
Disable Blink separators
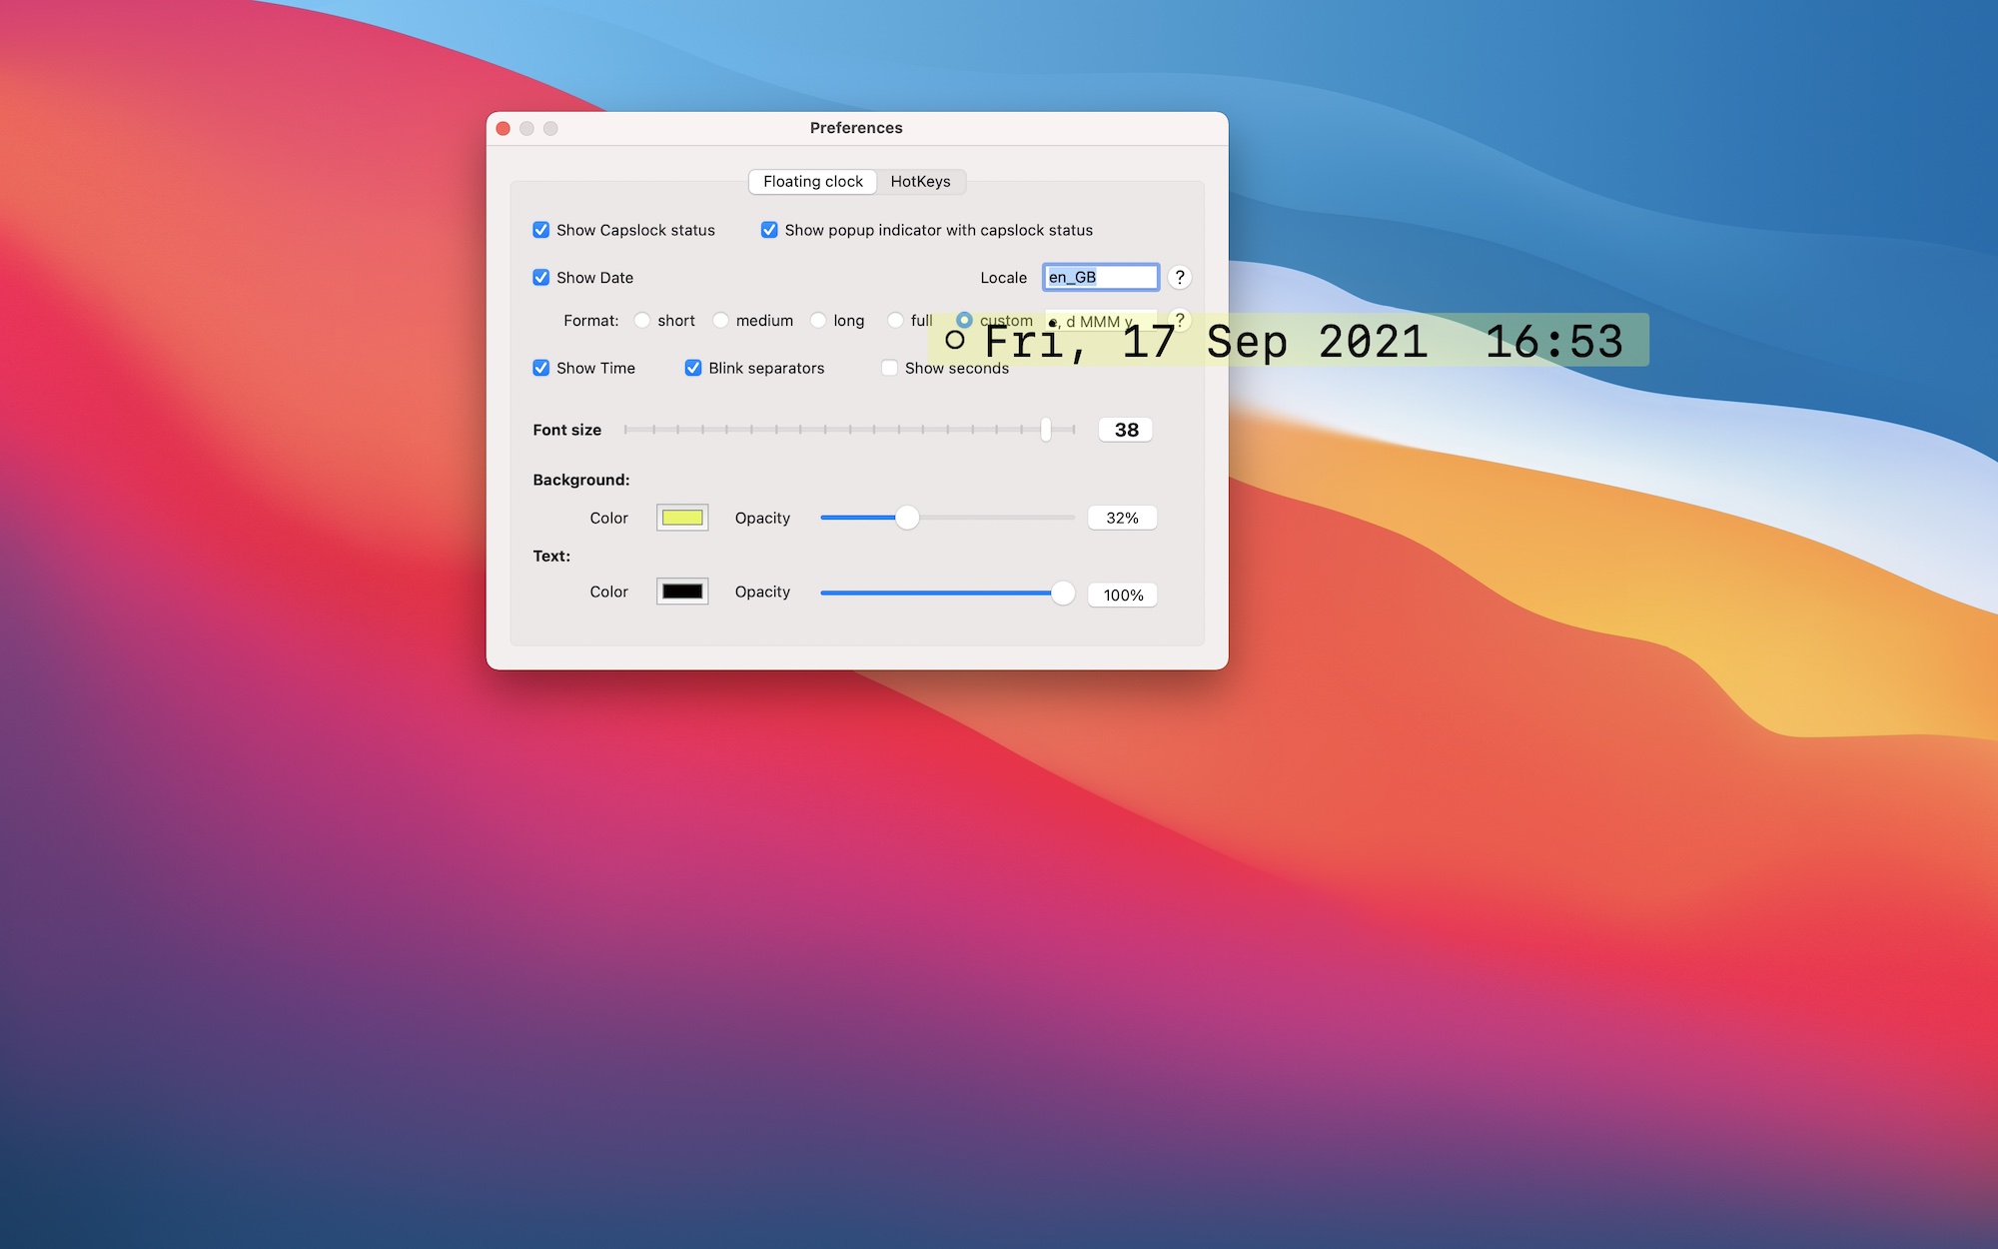[x=693, y=368]
